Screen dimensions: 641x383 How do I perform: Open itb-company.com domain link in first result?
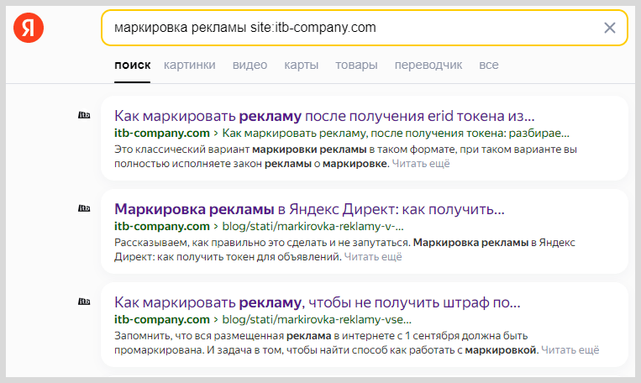pyautogui.click(x=162, y=134)
